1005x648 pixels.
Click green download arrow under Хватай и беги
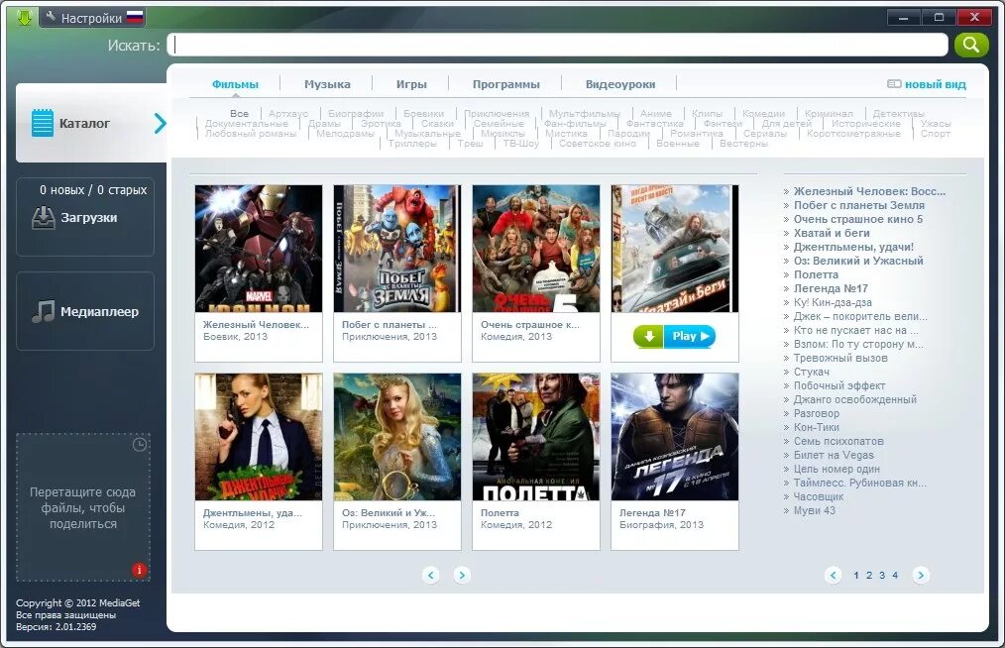[648, 336]
